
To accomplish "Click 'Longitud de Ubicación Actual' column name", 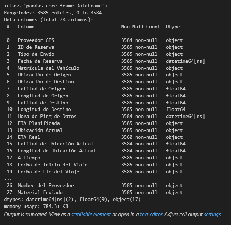I will pyautogui.click(x=57, y=151).
